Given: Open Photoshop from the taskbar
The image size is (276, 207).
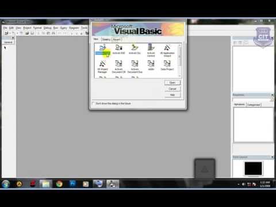Looking at the screenshot, I should coord(72,184).
